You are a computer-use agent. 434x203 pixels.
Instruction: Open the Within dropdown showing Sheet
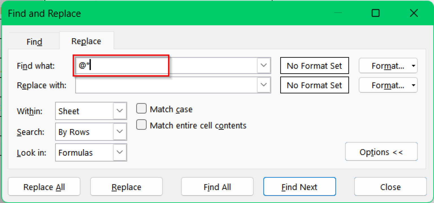click(x=119, y=111)
